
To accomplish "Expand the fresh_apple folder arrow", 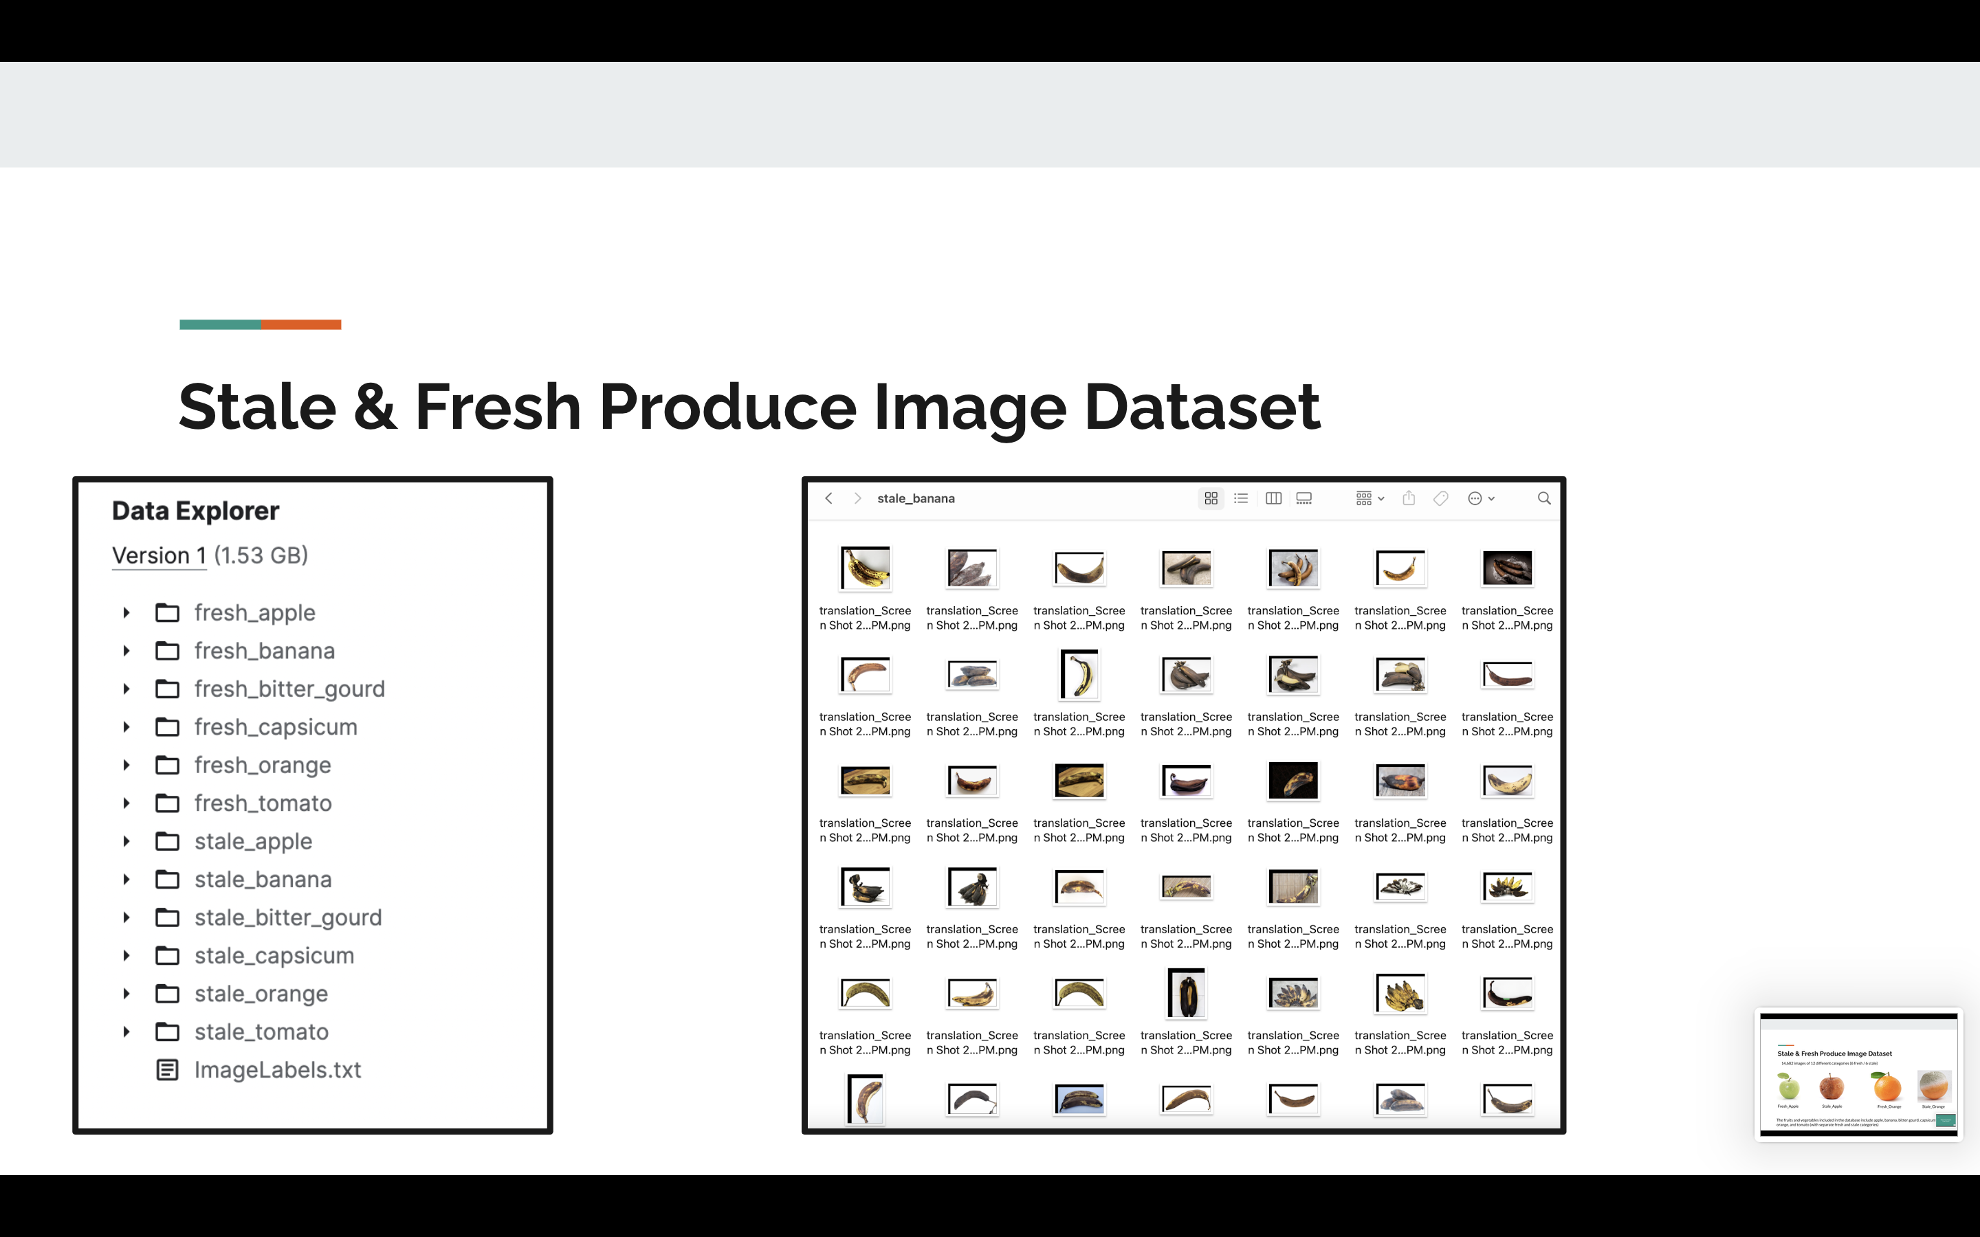I will [x=126, y=613].
